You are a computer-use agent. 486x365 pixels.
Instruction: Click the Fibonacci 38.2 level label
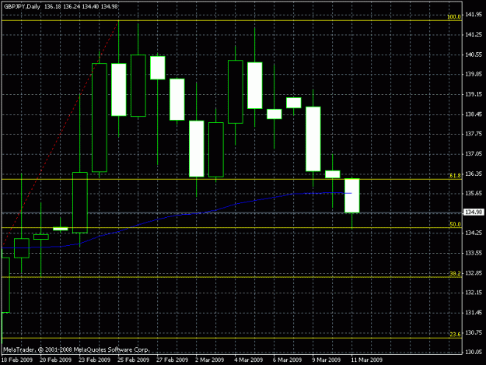click(x=456, y=273)
